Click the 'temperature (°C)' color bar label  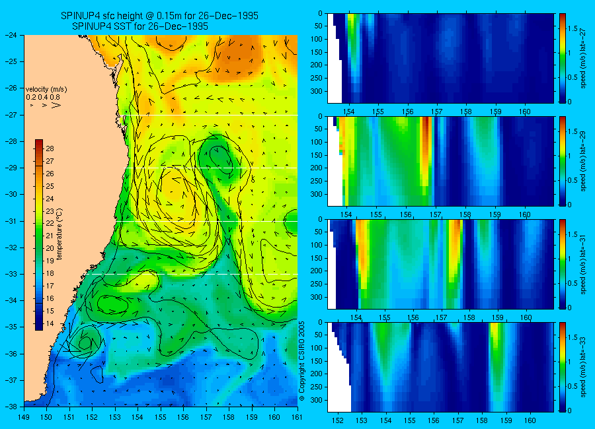59,234
